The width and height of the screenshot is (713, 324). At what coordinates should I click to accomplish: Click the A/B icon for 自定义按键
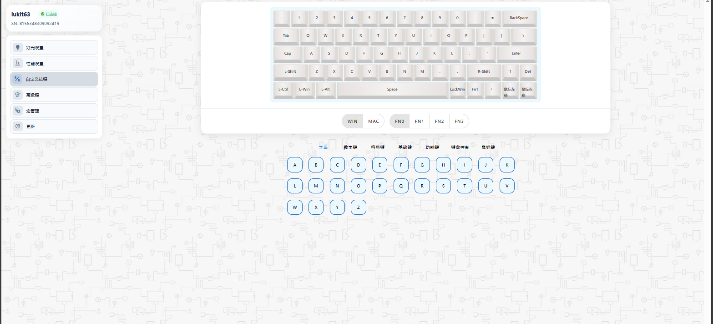pyautogui.click(x=18, y=79)
